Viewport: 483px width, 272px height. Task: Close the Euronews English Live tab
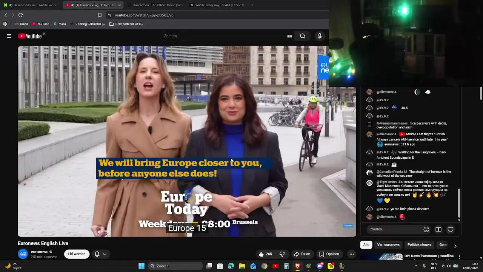[119, 5]
